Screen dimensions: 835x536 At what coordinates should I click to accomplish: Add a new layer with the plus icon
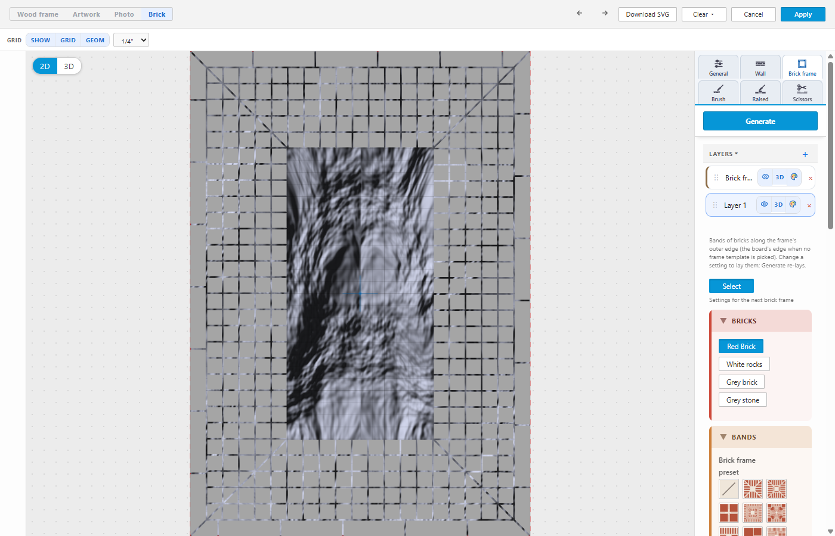click(x=805, y=154)
